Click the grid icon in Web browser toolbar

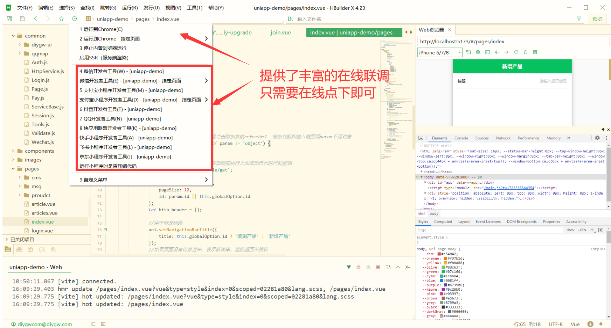pos(535,52)
